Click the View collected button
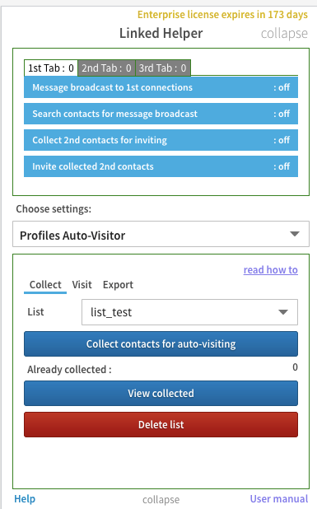The height and width of the screenshot is (509, 317). click(161, 393)
